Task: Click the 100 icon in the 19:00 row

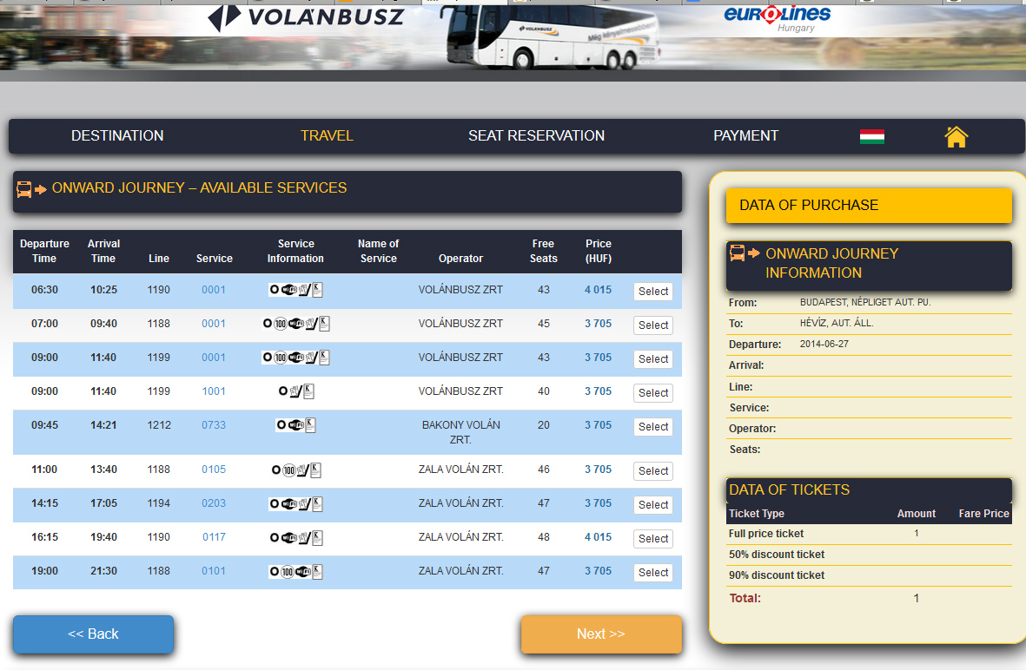Action: (x=288, y=572)
